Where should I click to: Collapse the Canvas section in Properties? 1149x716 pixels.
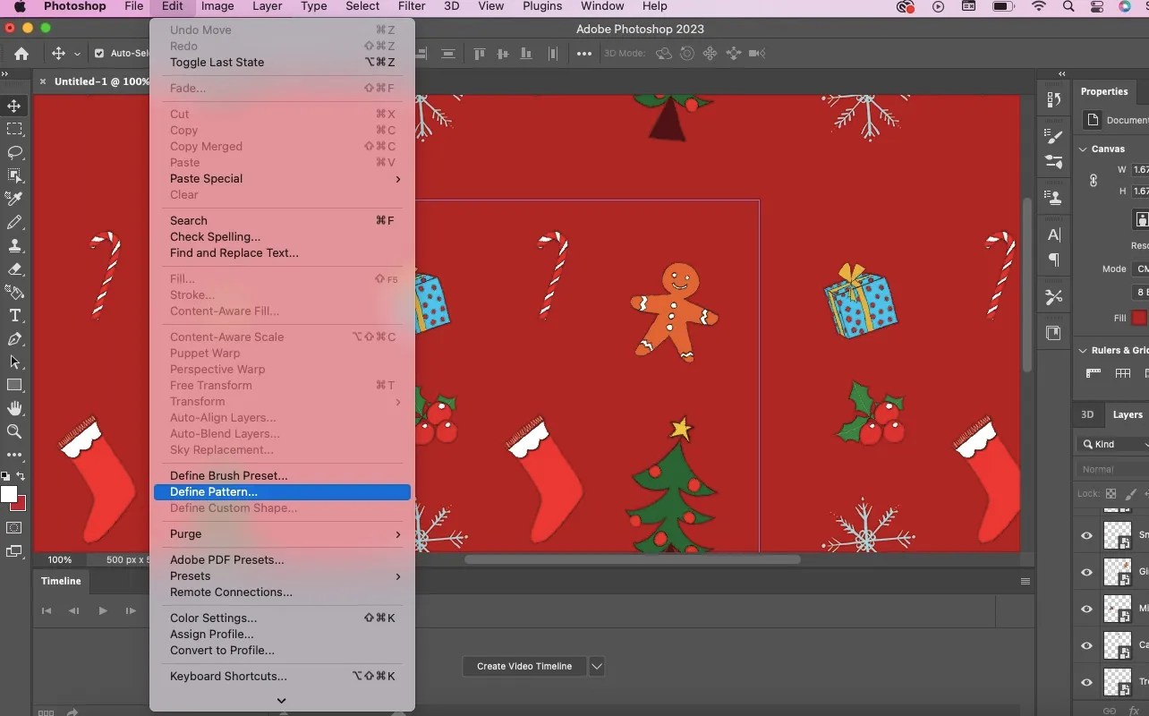tap(1084, 149)
